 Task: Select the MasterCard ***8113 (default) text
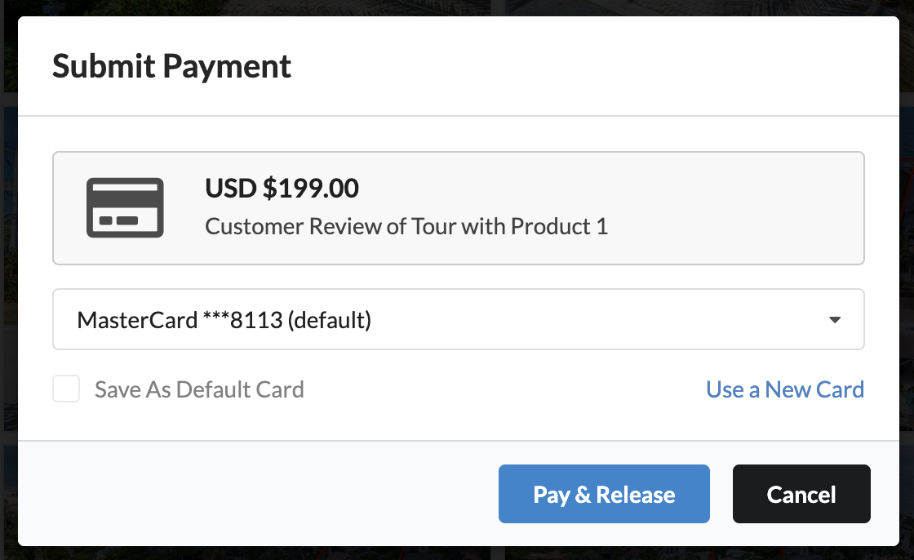pos(224,320)
